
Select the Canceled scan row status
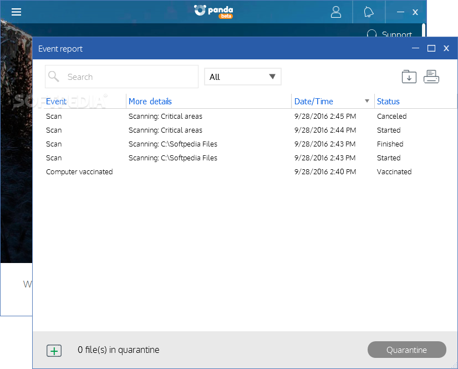click(x=391, y=117)
